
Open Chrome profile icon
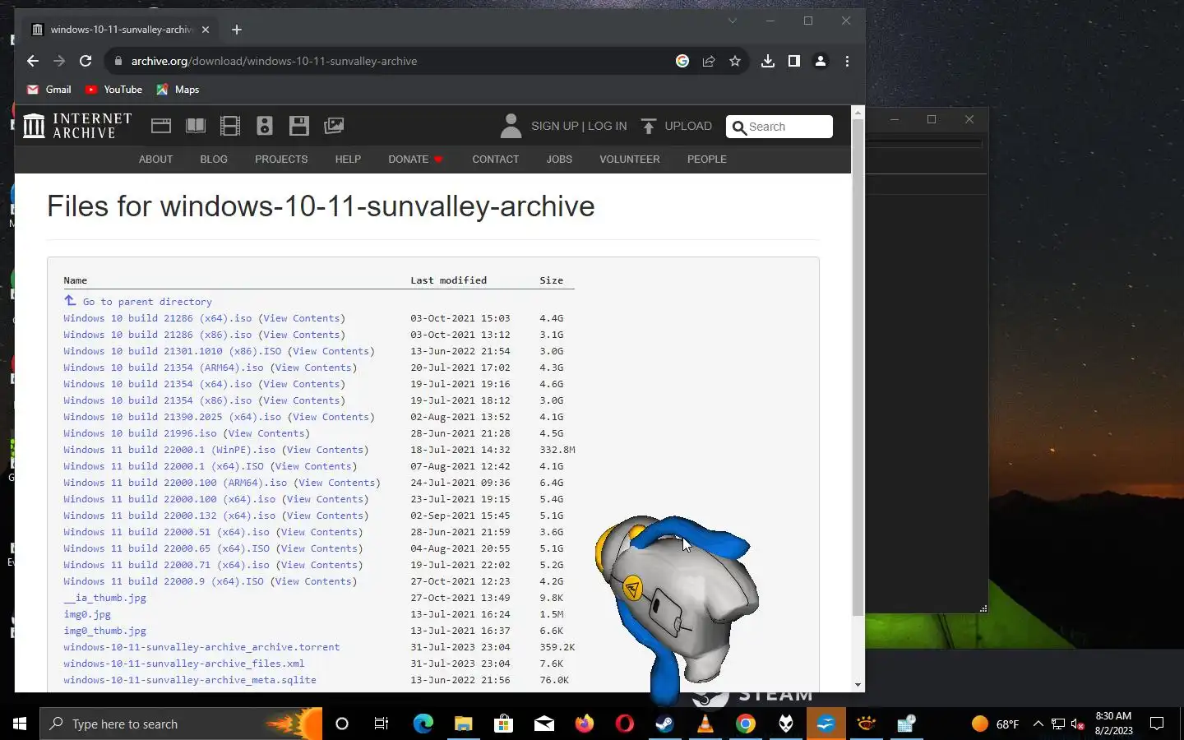pyautogui.click(x=821, y=61)
